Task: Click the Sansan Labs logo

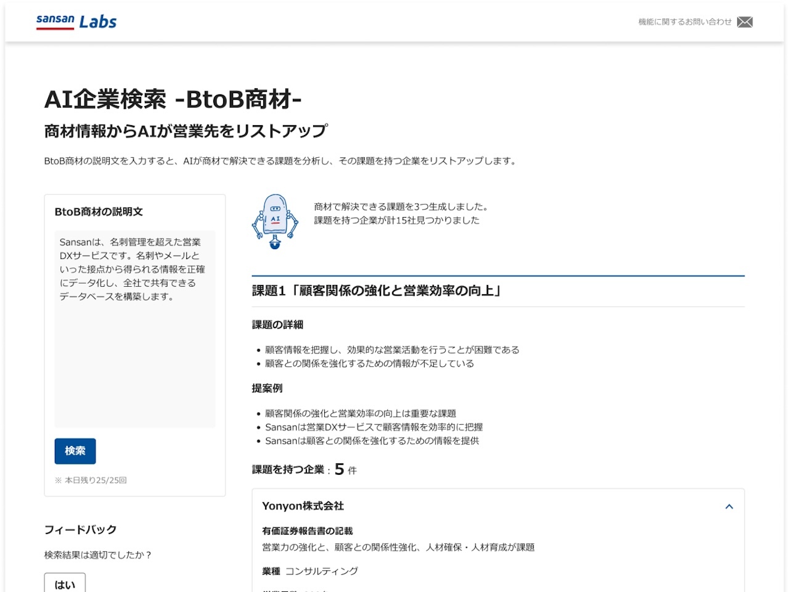Action: tap(76, 22)
